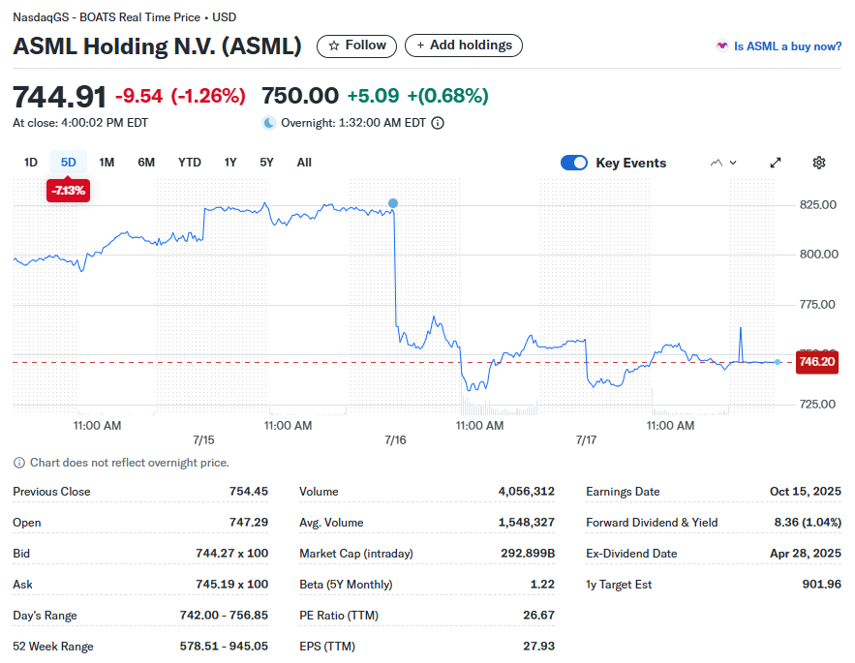Show 5Y chart range
The height and width of the screenshot is (663, 855).
[266, 163]
